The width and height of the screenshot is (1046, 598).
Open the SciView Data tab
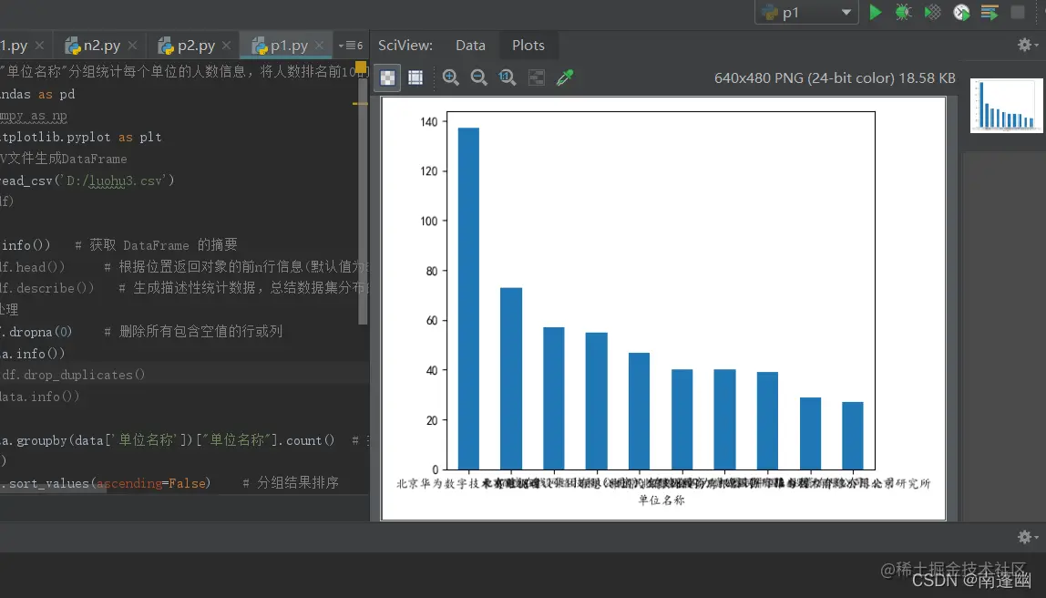pyautogui.click(x=470, y=46)
